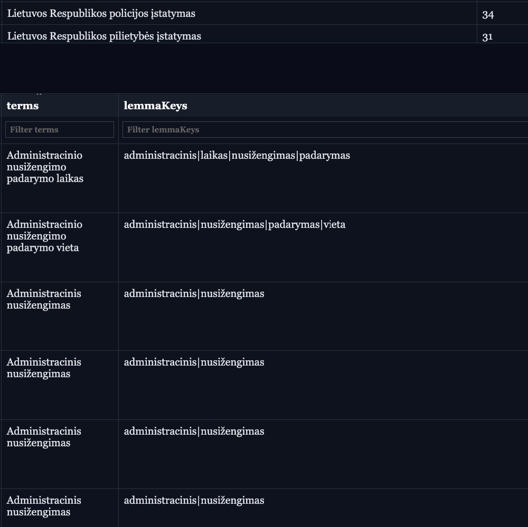The width and height of the screenshot is (528, 527).
Task: Select the second 'Administracinis nusižengimas' term cell
Action: pyautogui.click(x=44, y=368)
